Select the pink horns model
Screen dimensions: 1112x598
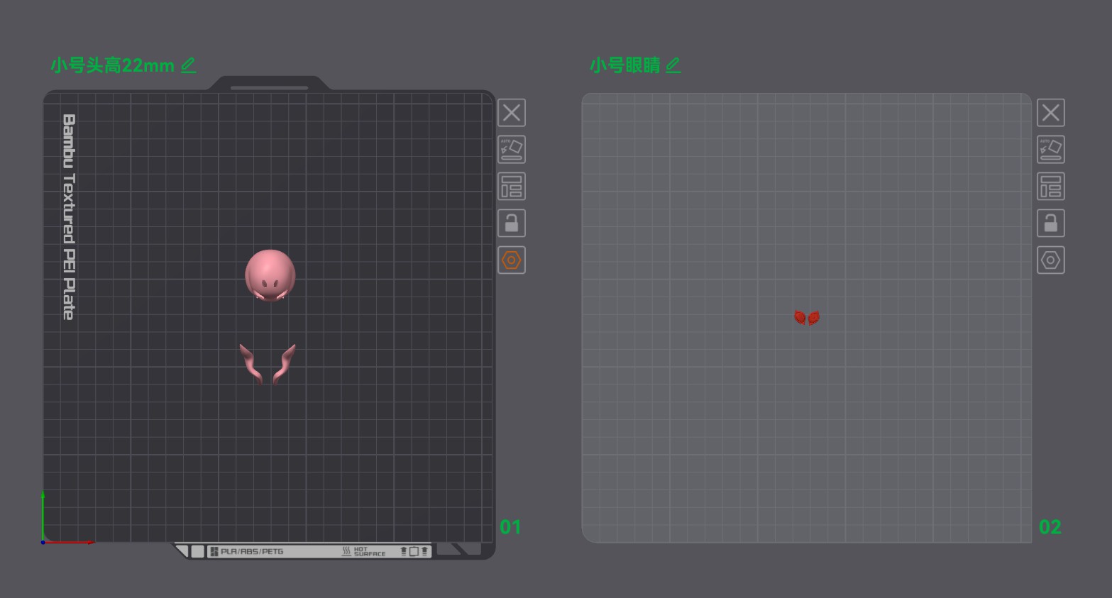click(x=268, y=364)
